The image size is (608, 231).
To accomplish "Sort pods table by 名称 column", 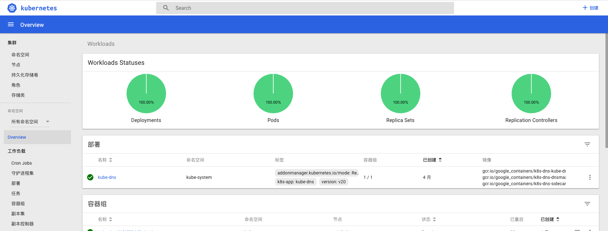I will [x=105, y=219].
